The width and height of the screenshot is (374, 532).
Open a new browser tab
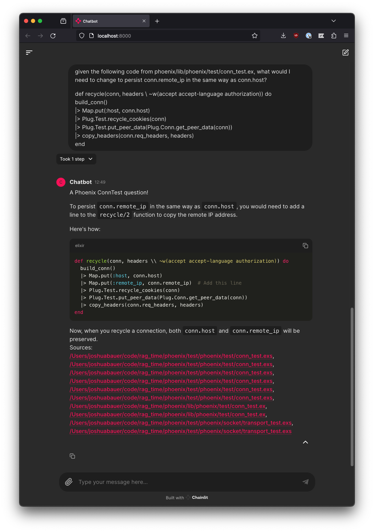[157, 21]
